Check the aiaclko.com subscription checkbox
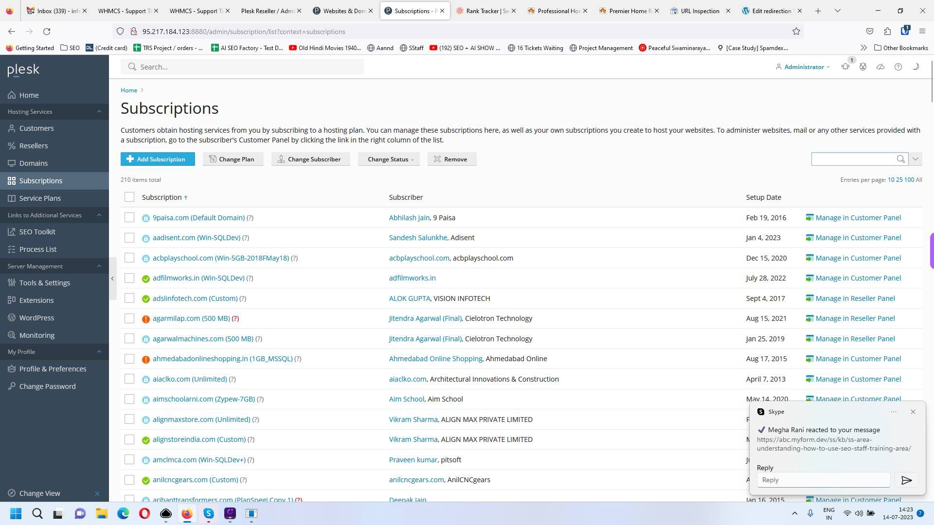 (x=129, y=379)
